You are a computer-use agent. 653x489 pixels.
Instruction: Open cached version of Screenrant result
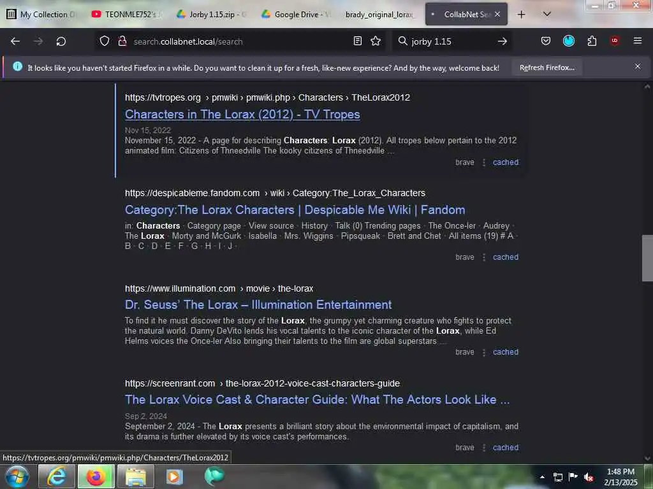pos(506,448)
